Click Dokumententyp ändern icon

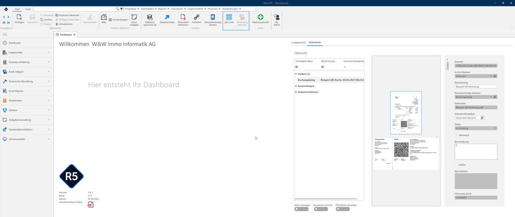pyautogui.click(x=213, y=17)
